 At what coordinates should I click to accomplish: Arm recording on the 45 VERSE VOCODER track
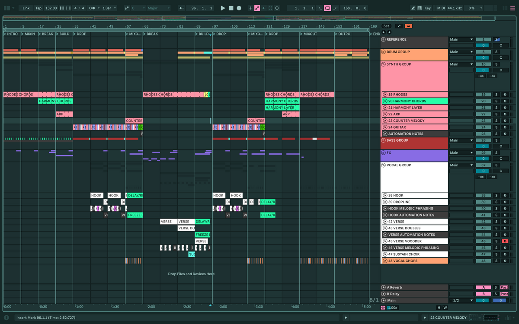tap(505, 241)
